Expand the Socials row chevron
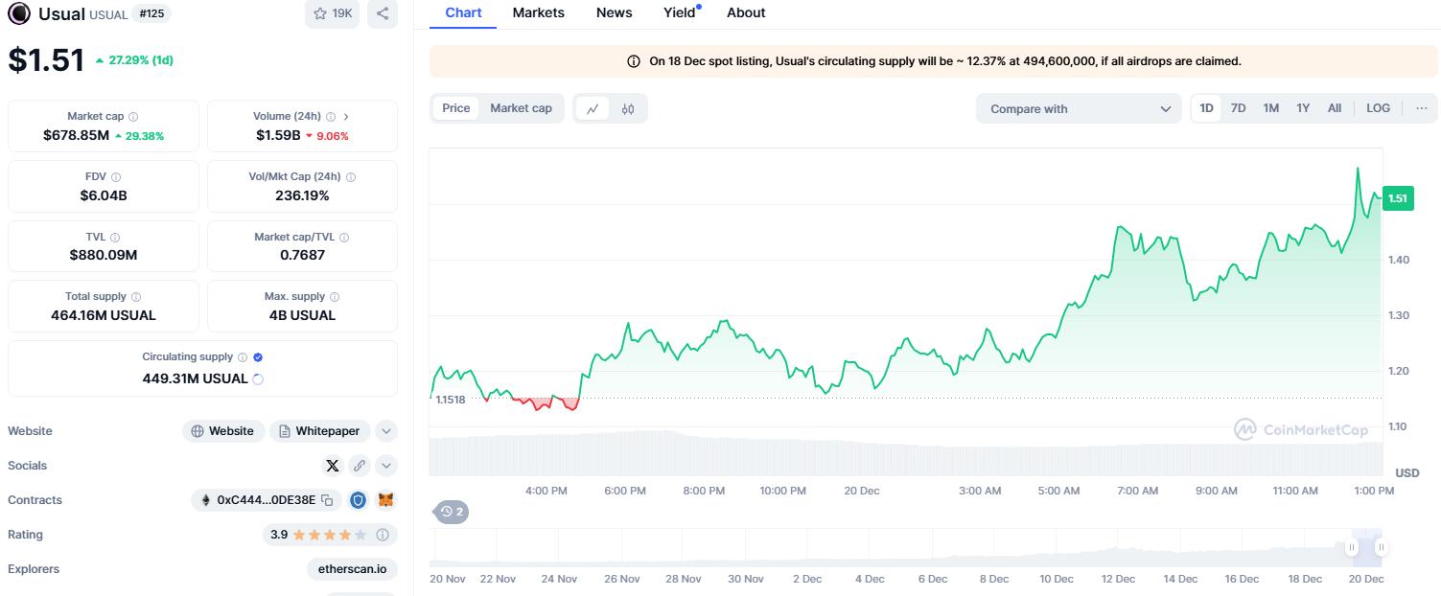 pyautogui.click(x=386, y=466)
